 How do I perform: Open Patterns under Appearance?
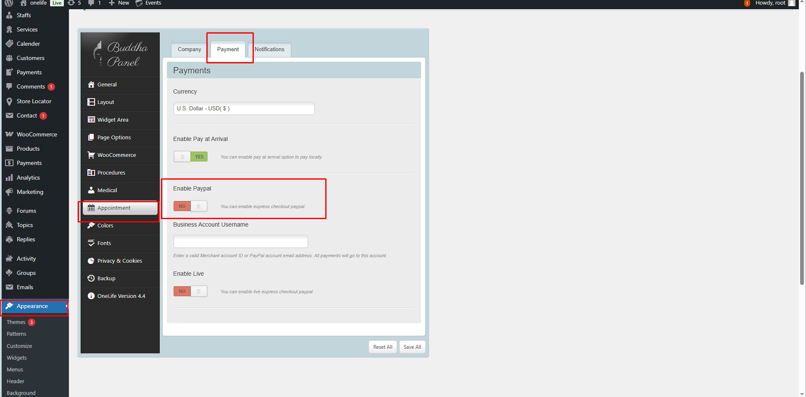[x=16, y=334]
